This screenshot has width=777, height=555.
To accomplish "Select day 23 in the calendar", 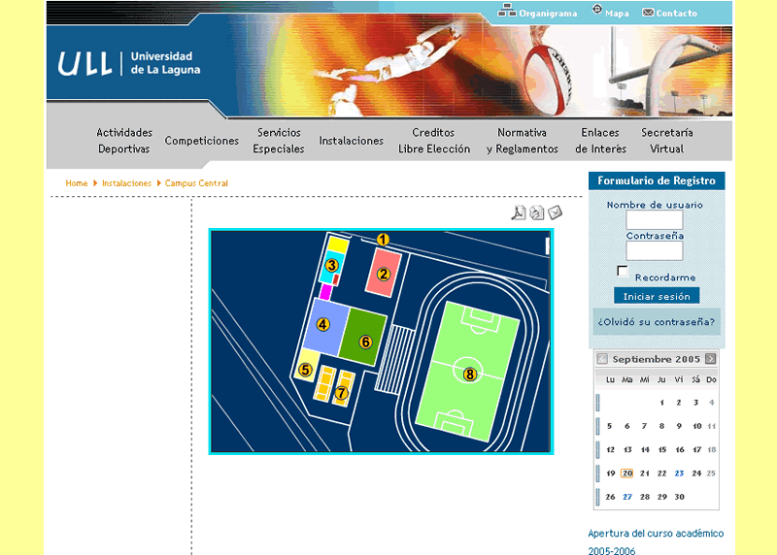I will [679, 473].
